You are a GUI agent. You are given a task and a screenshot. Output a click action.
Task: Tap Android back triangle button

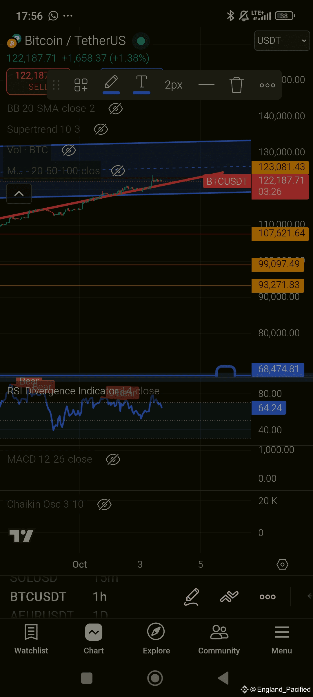[223, 678]
